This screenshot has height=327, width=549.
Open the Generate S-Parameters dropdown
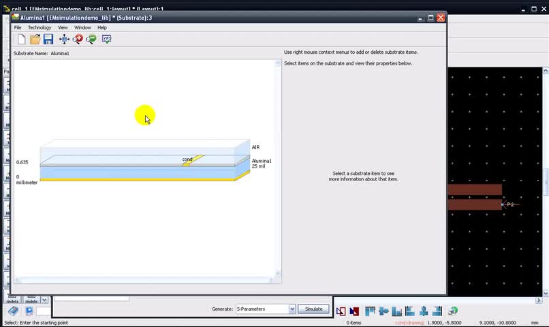pos(292,309)
